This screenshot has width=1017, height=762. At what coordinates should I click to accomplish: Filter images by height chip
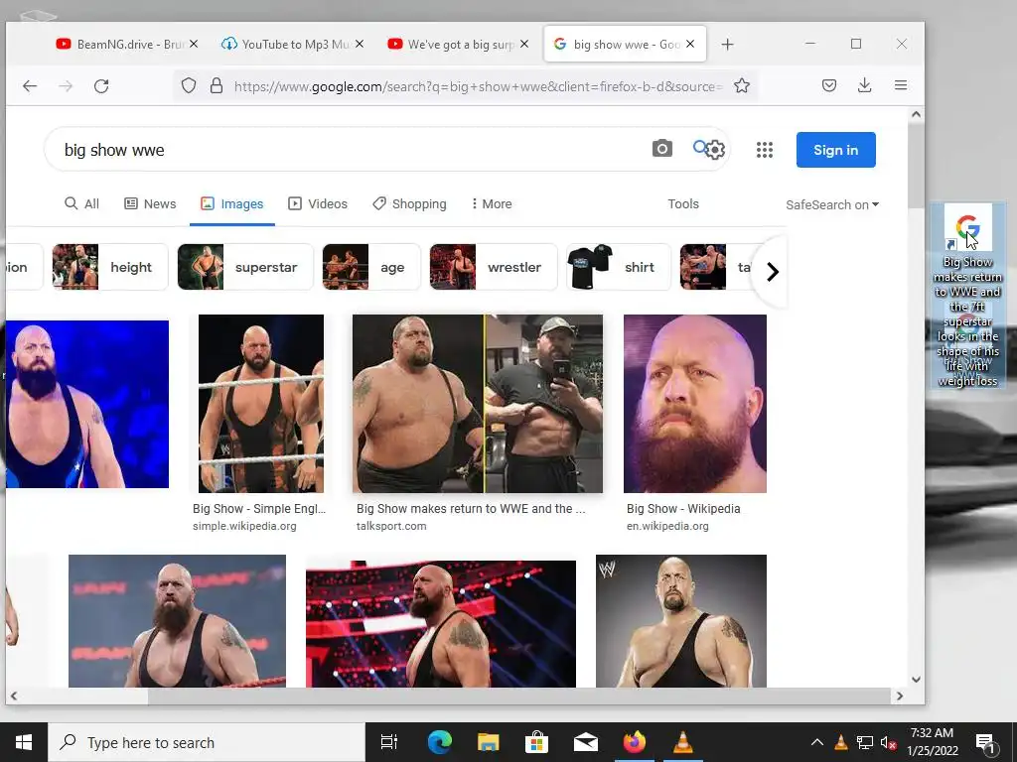click(x=109, y=267)
